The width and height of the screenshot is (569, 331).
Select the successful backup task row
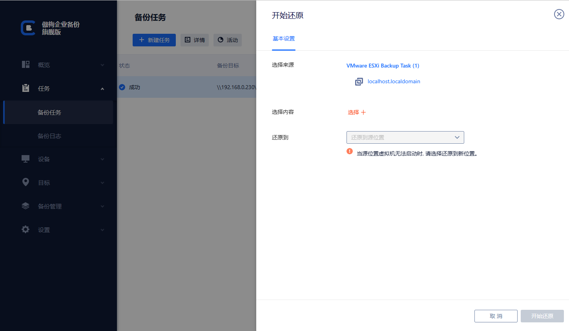coord(184,87)
